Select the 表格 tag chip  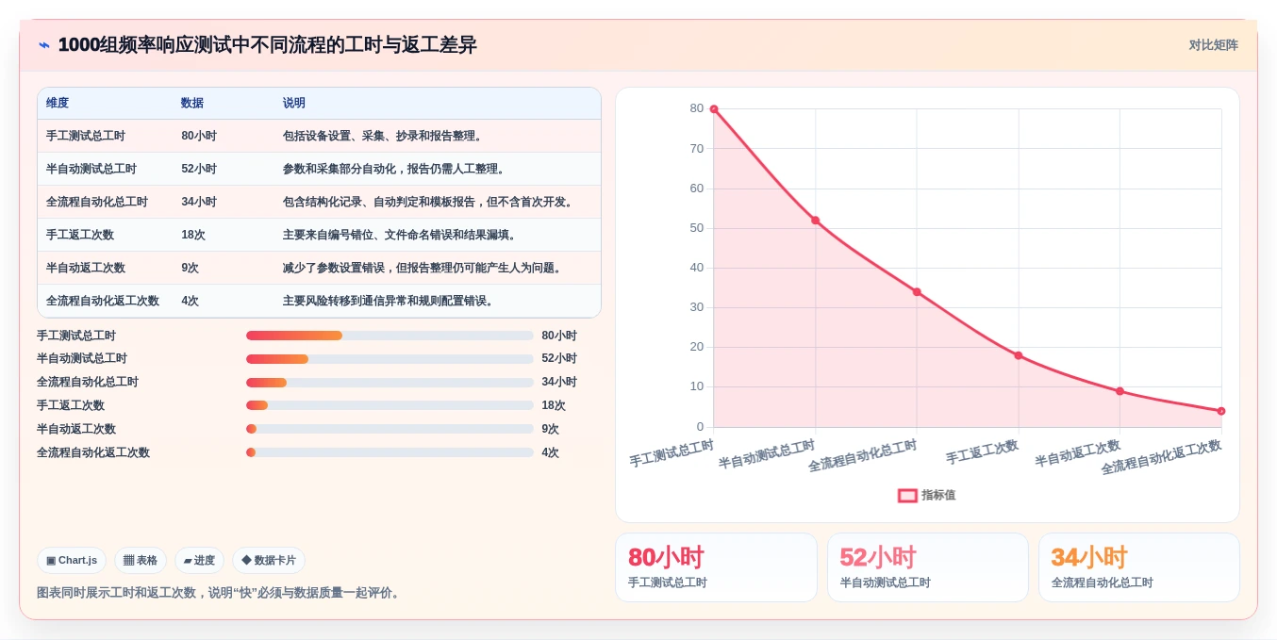point(141,560)
